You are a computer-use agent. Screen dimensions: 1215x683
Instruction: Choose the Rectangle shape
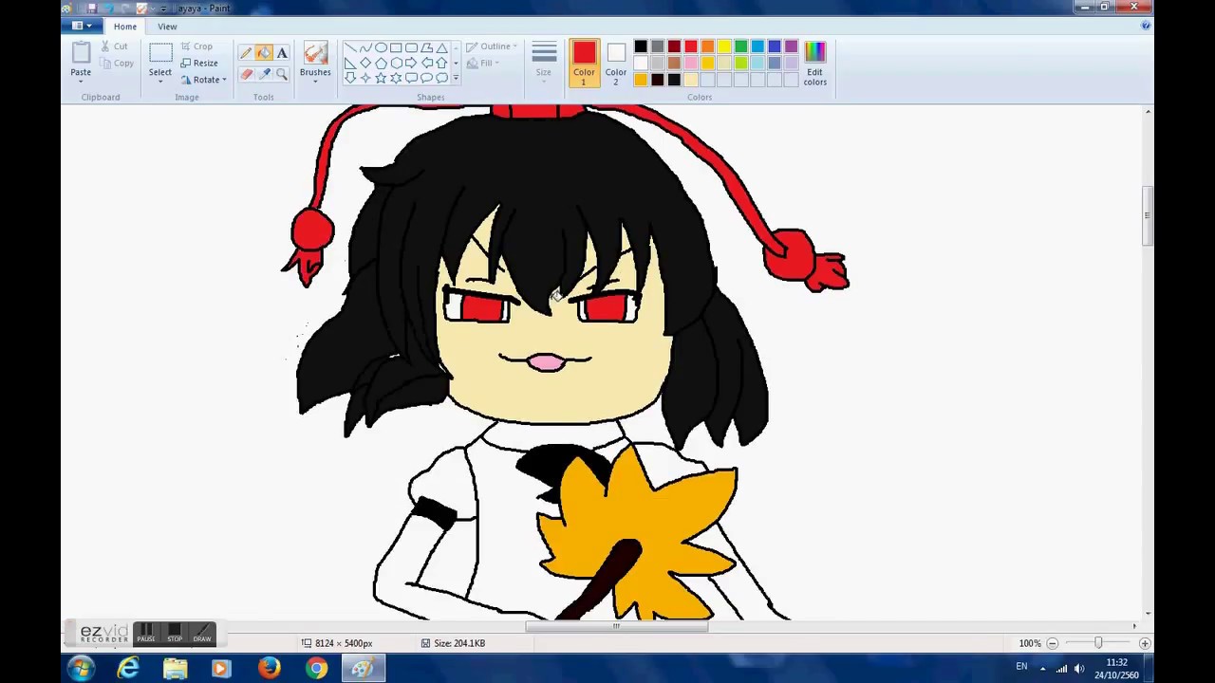click(x=396, y=48)
